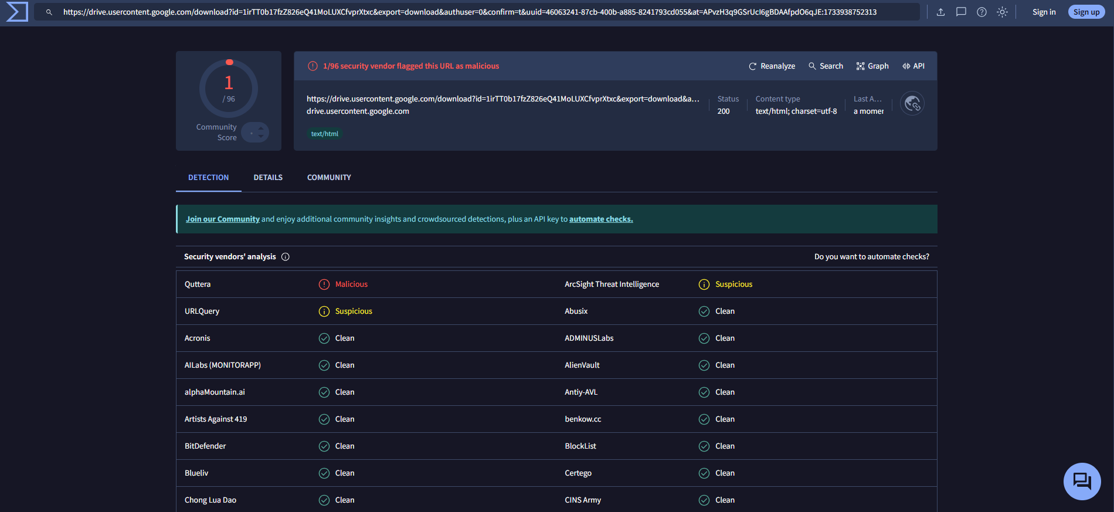The height and width of the screenshot is (512, 1114).
Task: Click the Sign up button
Action: tap(1086, 12)
